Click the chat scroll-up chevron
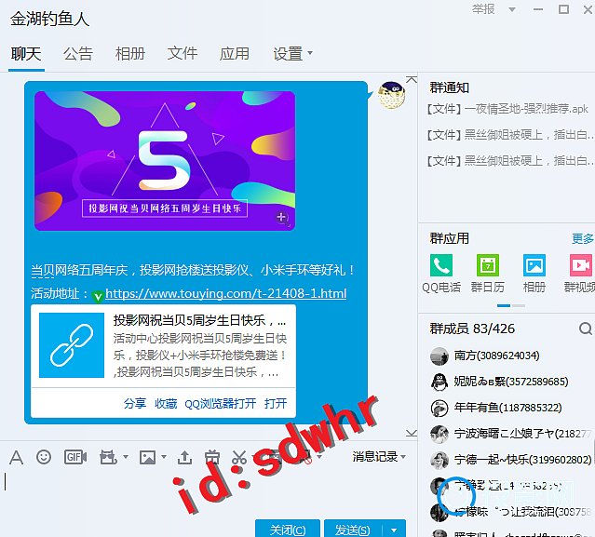The image size is (595, 537). tap(412, 79)
